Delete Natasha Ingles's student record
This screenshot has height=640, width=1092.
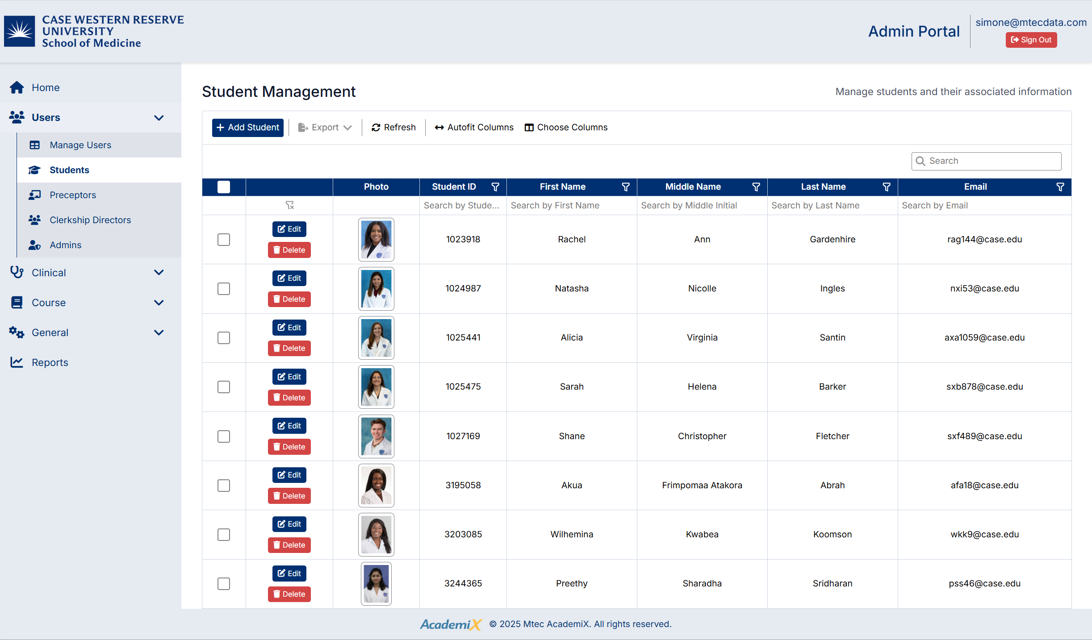pyautogui.click(x=289, y=299)
